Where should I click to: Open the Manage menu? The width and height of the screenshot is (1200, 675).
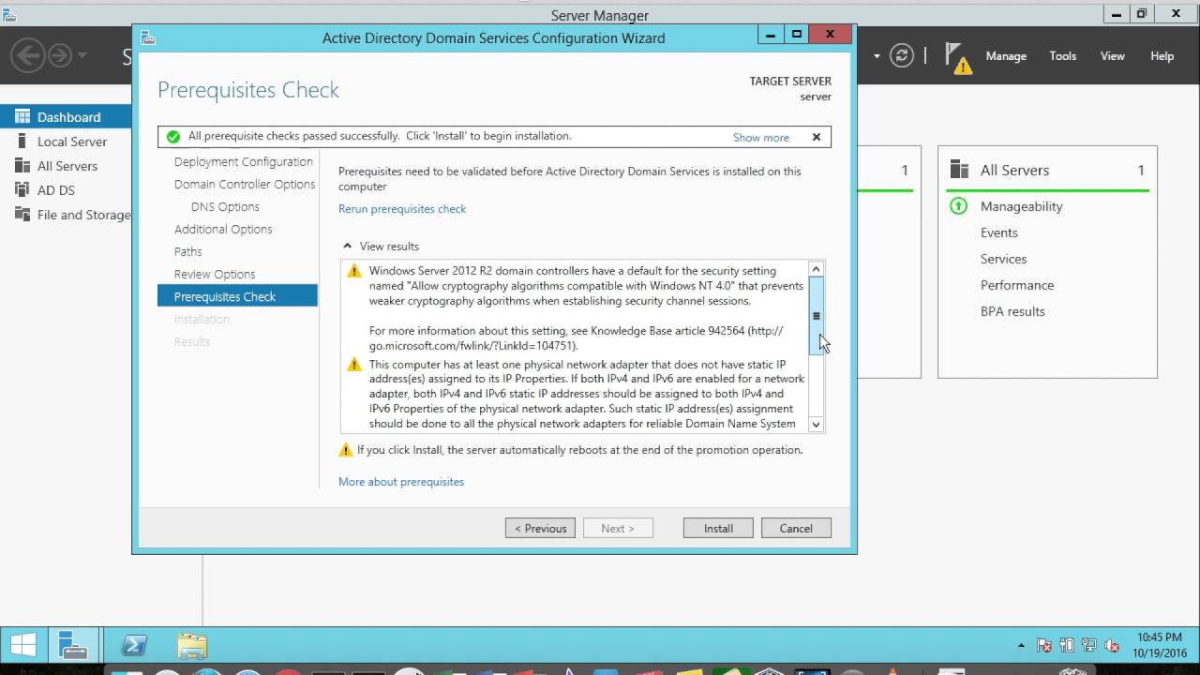(1006, 56)
